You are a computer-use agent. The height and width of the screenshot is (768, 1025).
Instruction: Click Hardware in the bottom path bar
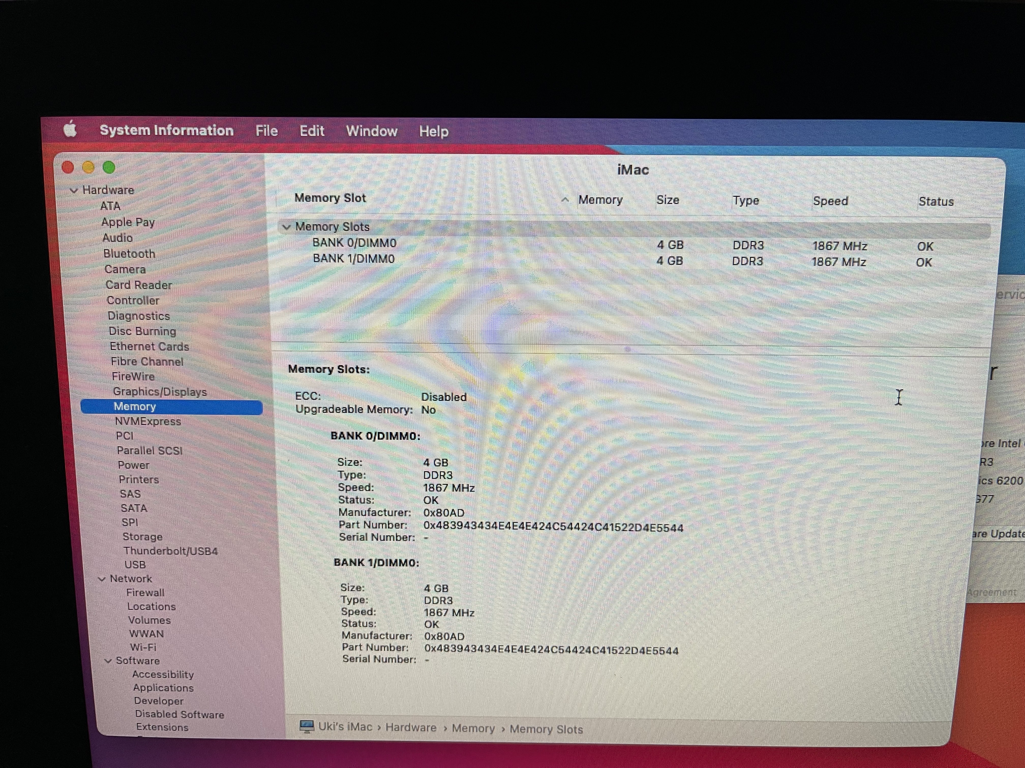coord(411,728)
